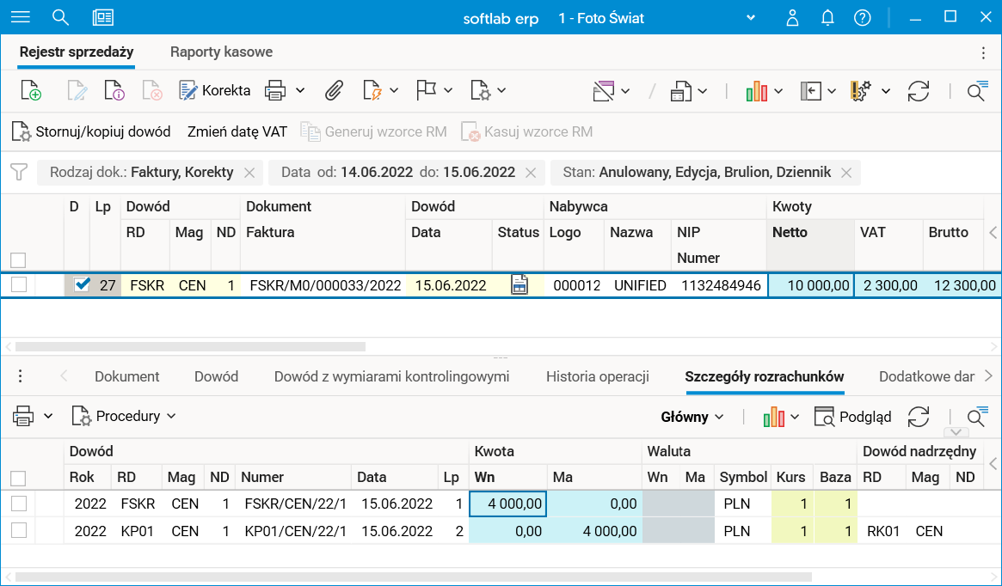Switch to Raporty kasowe tab
This screenshot has width=1002, height=586.
point(221,52)
